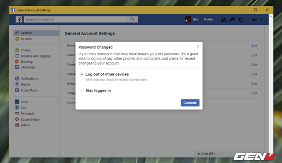Screen dimensions: 282x163
Task: Click the Privacy Shortcuts lock icon
Action: (255, 19)
